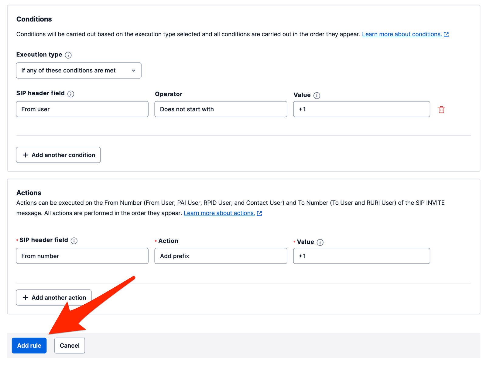Viewport: 486px width, 368px height.
Task: Open the Execution type info tooltip
Action: (69, 55)
